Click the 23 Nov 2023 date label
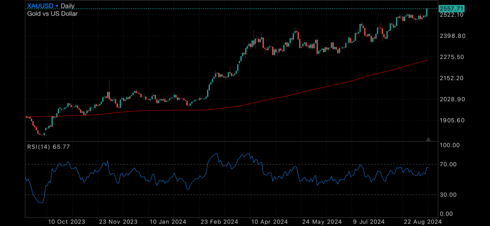Image resolution: width=490 pixels, height=226 pixels. (118, 222)
